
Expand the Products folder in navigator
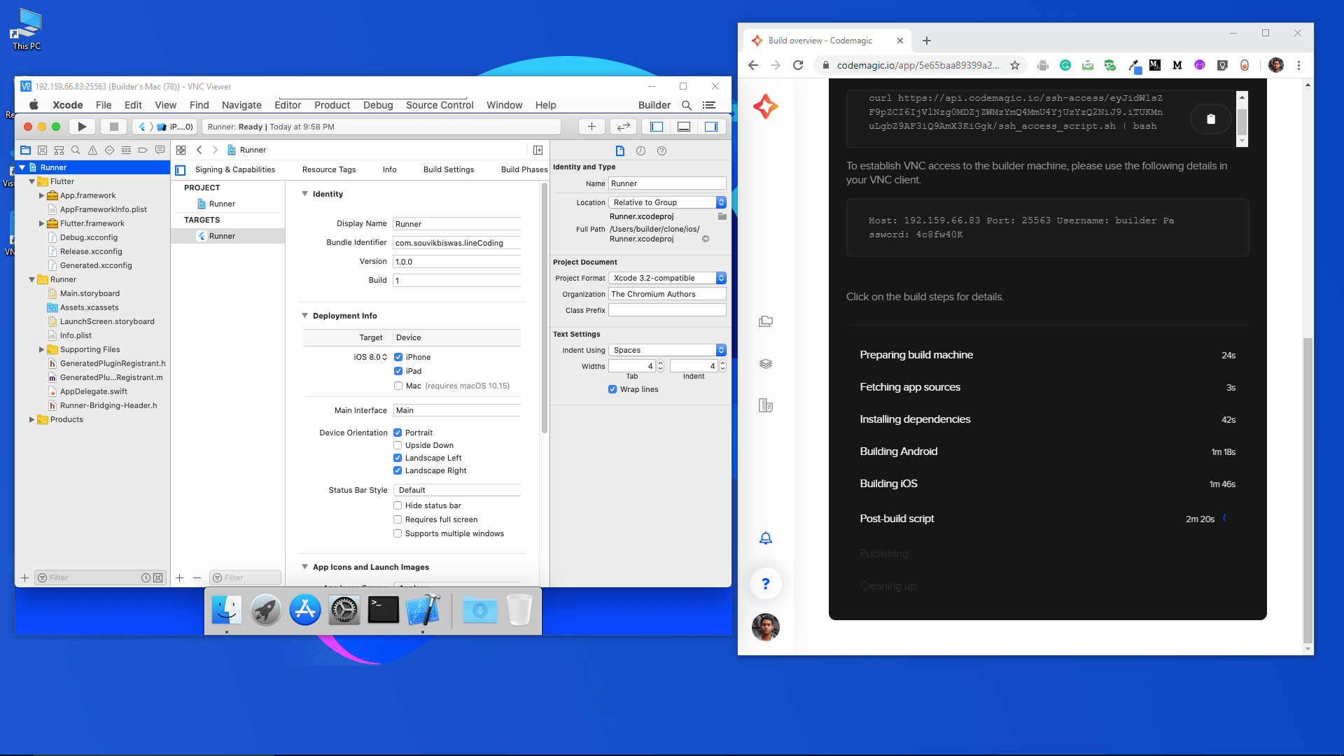[x=31, y=419]
